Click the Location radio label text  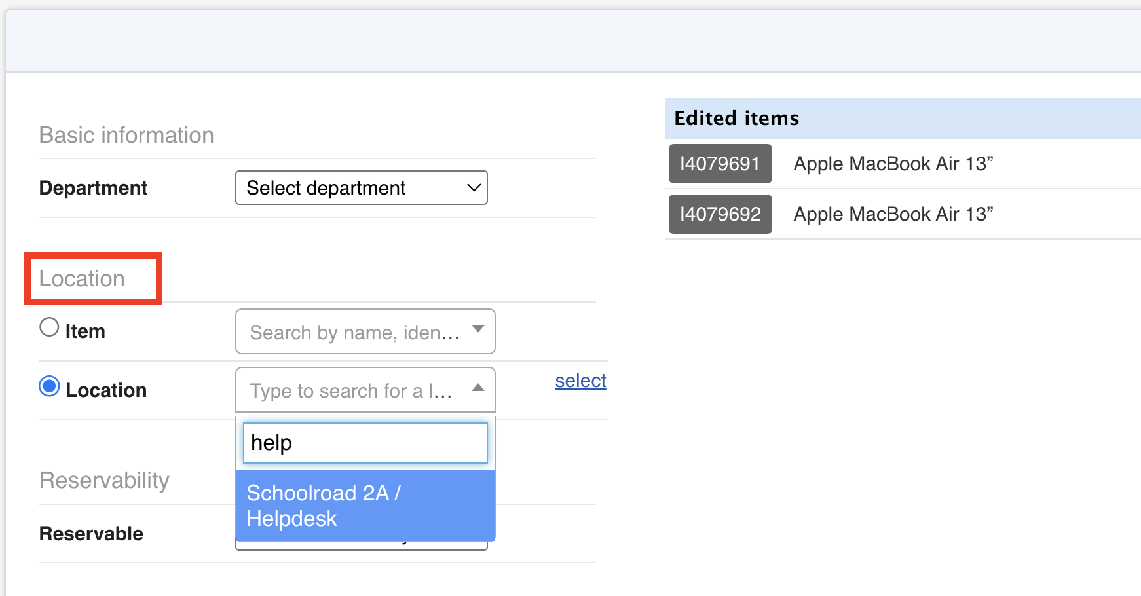(106, 390)
